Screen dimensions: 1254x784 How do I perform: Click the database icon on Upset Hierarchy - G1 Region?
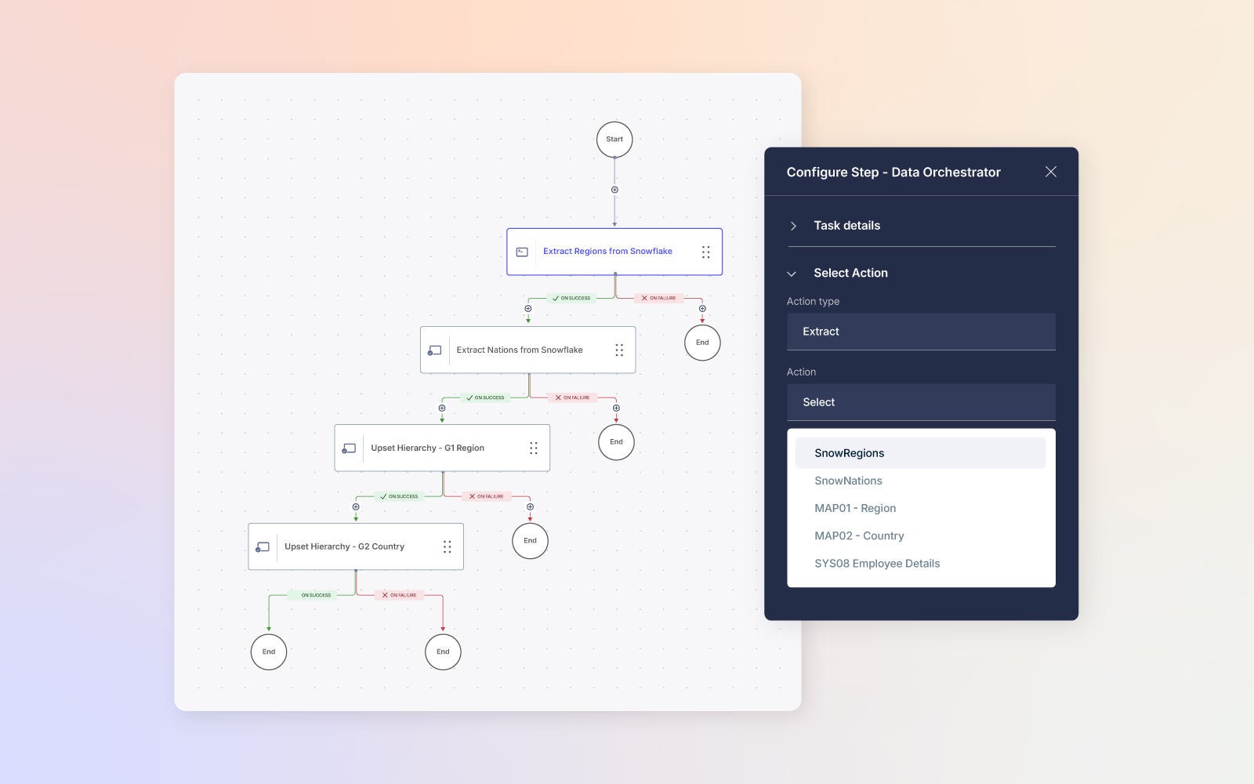tap(348, 448)
